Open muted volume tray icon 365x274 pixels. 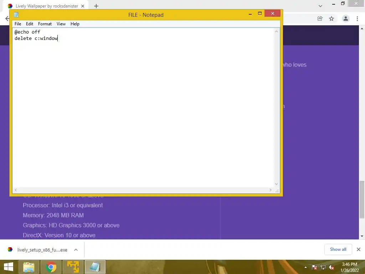pyautogui.click(x=331, y=267)
